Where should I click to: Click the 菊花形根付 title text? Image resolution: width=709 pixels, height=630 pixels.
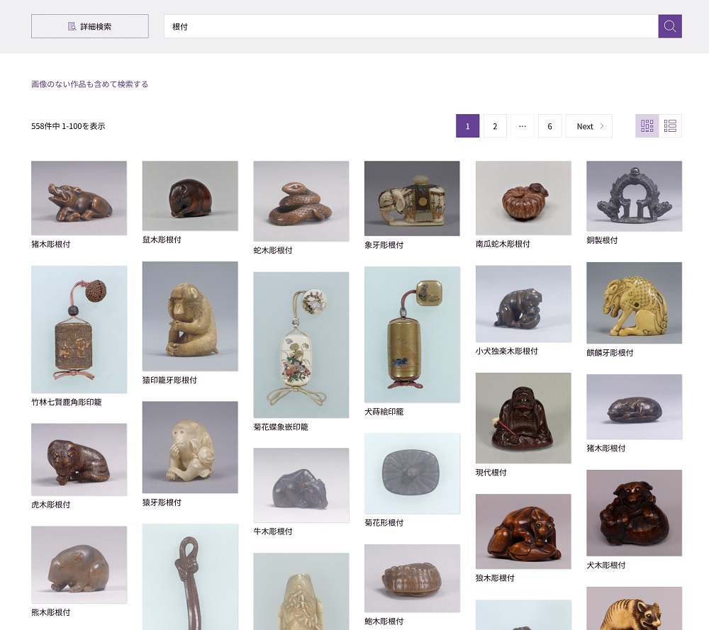(x=384, y=522)
